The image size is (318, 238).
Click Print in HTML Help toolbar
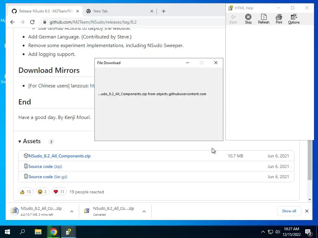point(279,19)
